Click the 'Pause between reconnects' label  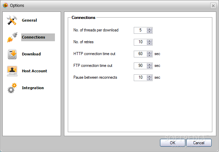[x=95, y=77]
